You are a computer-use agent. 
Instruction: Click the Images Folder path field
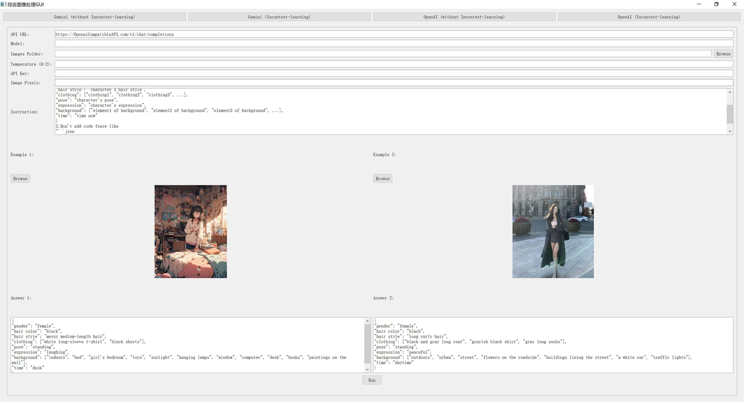pyautogui.click(x=383, y=54)
